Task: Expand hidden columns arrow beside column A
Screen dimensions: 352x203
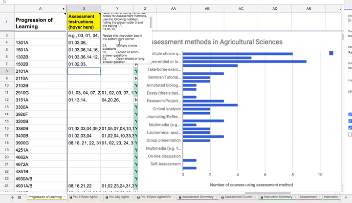Action: (64, 9)
